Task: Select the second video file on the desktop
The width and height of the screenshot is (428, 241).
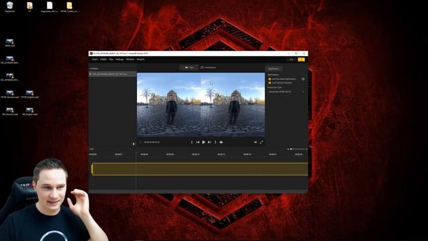Action: (x=10, y=60)
